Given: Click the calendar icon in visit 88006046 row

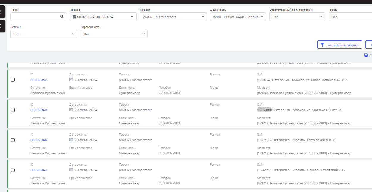Looking at the screenshot, I should tap(71, 140).
